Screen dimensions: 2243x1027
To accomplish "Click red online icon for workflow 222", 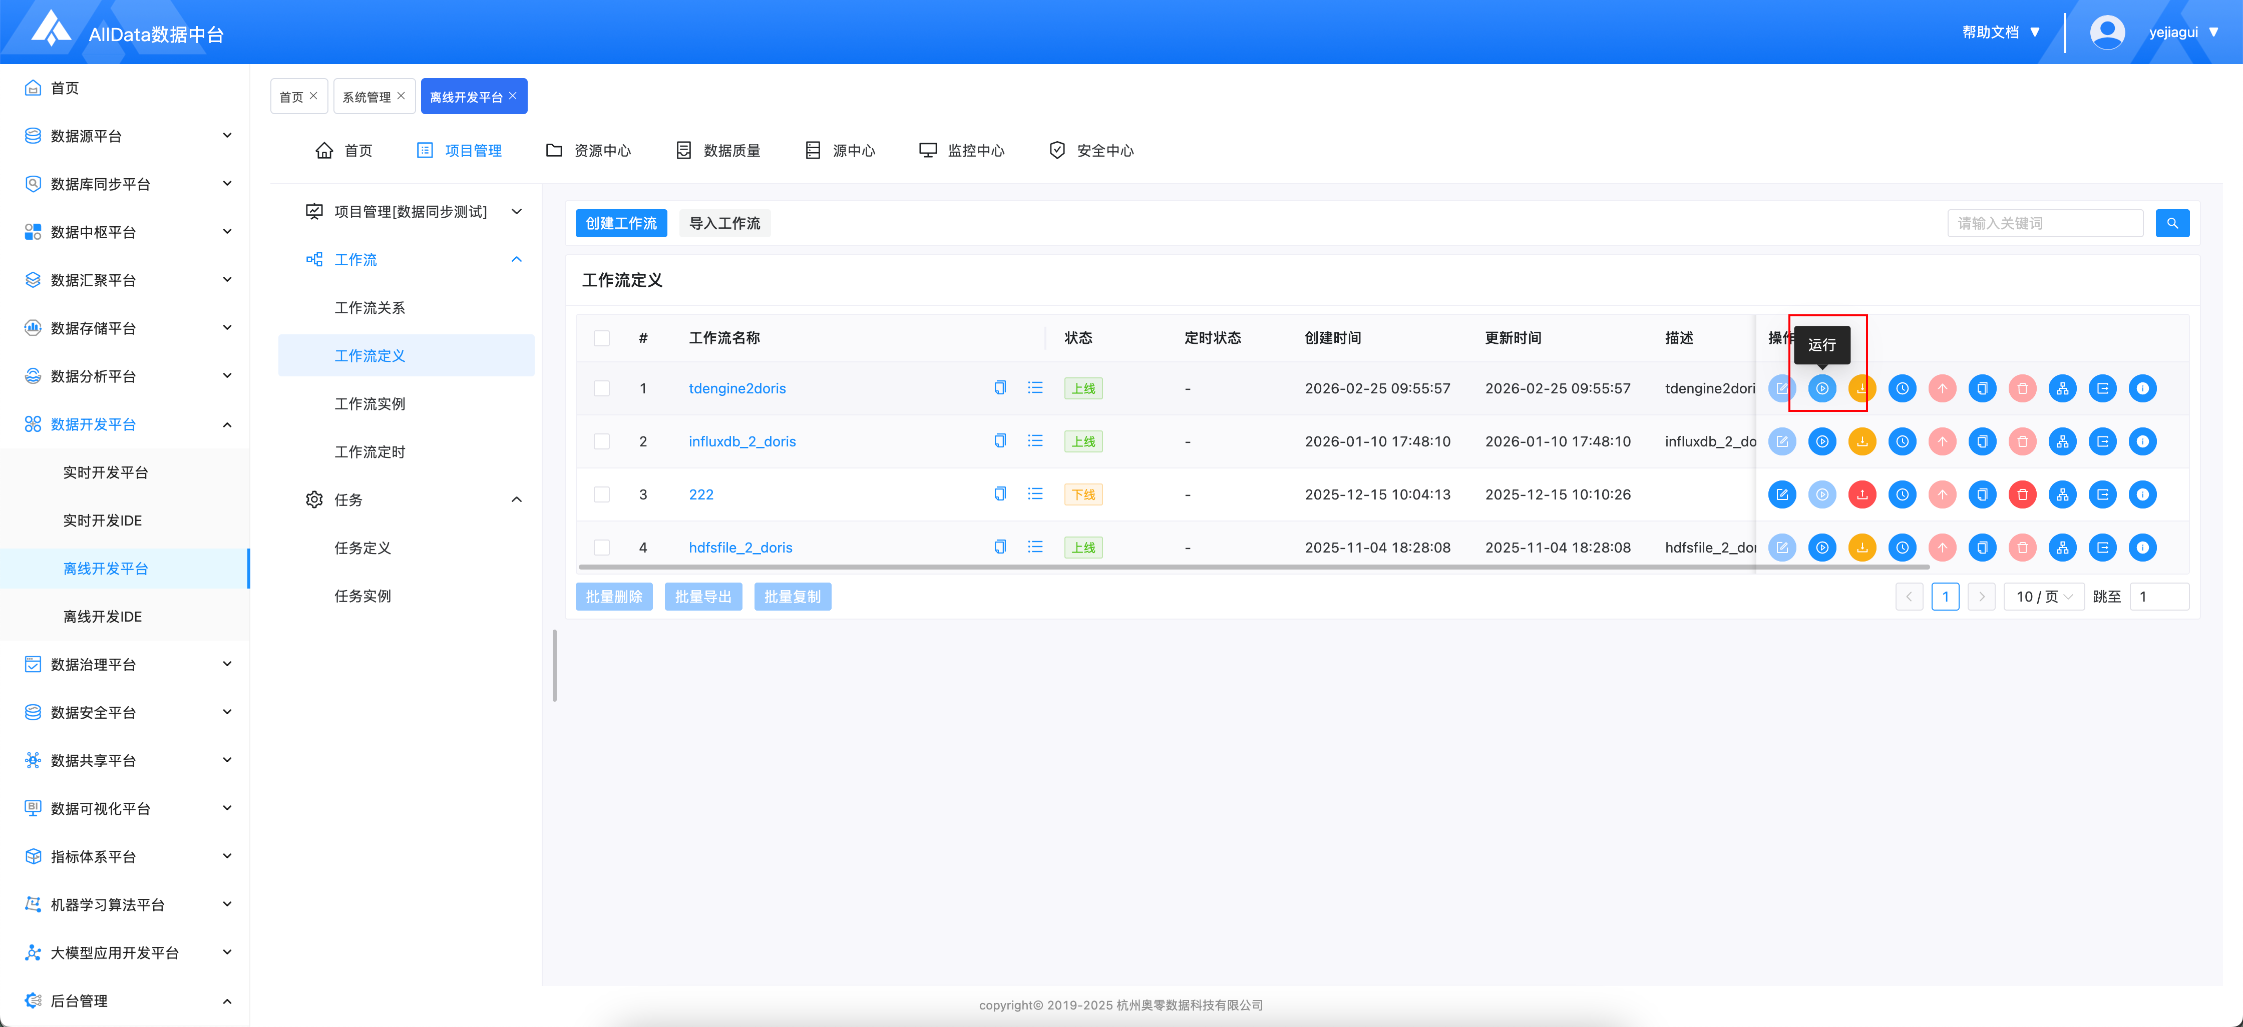I will point(1861,494).
